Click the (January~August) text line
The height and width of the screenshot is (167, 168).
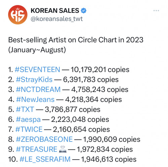pos(37,50)
